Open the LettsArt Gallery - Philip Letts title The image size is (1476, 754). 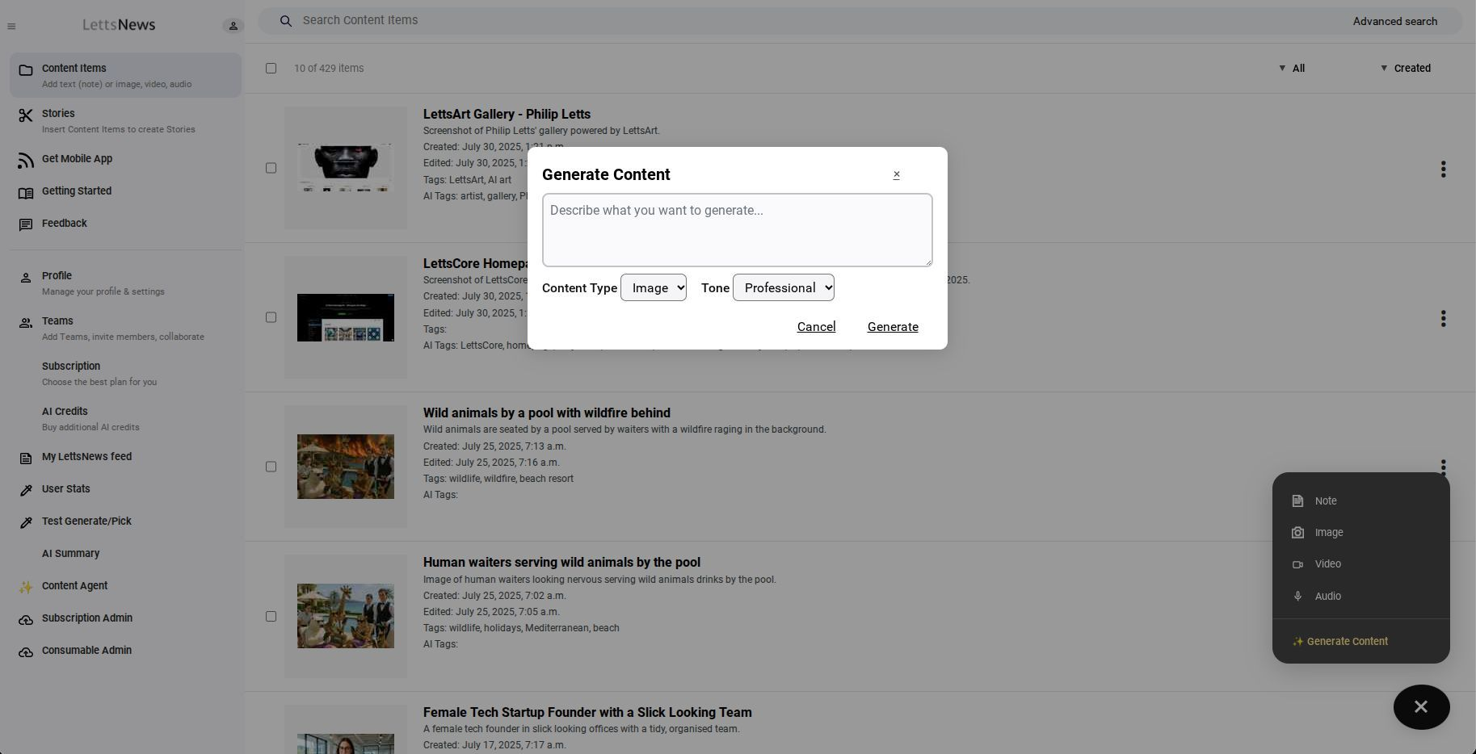[507, 115]
